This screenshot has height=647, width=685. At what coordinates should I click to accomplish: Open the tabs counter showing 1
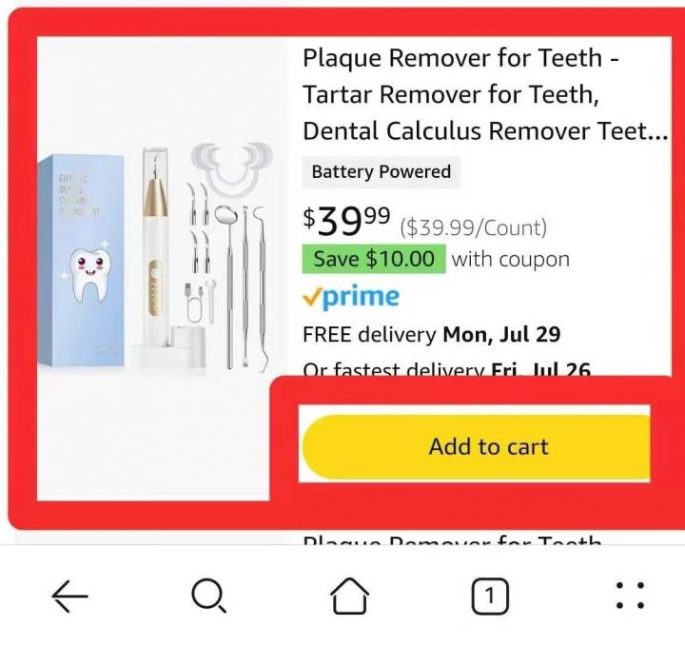click(490, 596)
